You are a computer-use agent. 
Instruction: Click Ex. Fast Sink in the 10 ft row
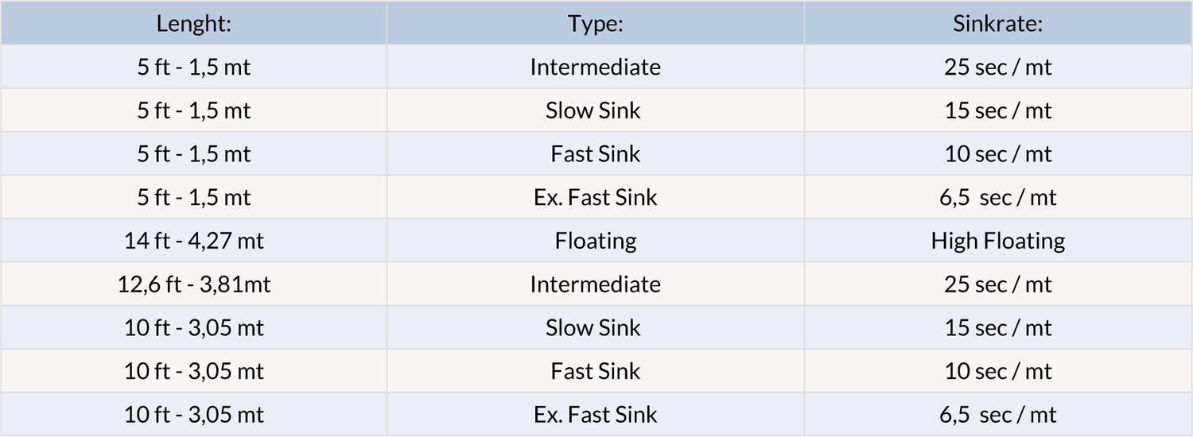pos(595,415)
